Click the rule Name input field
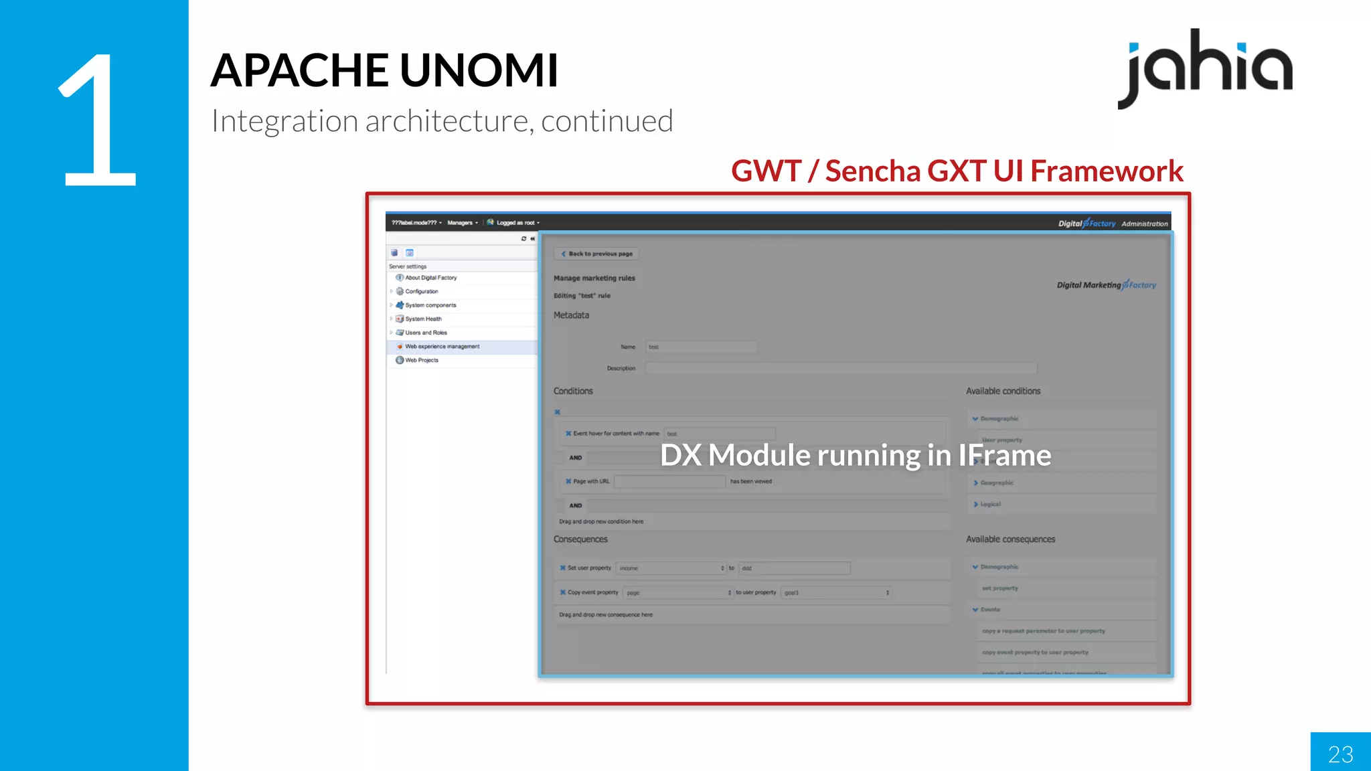The image size is (1371, 771). point(701,347)
